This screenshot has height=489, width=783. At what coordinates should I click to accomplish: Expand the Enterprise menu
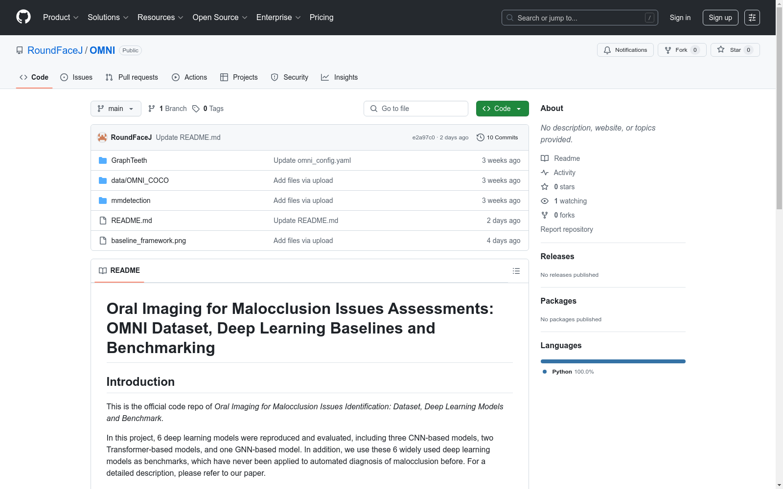pos(278,17)
